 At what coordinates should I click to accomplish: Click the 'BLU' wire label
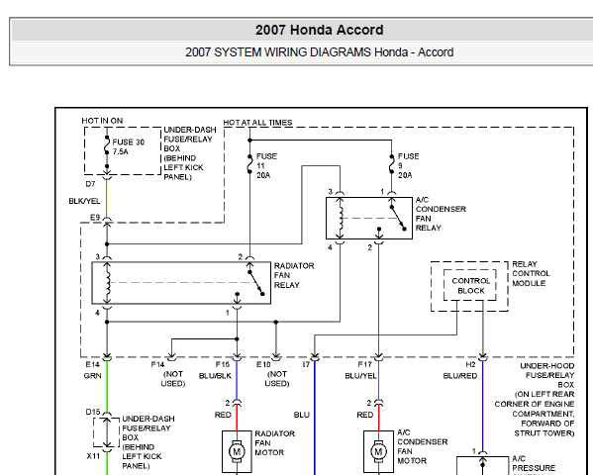pos(301,415)
